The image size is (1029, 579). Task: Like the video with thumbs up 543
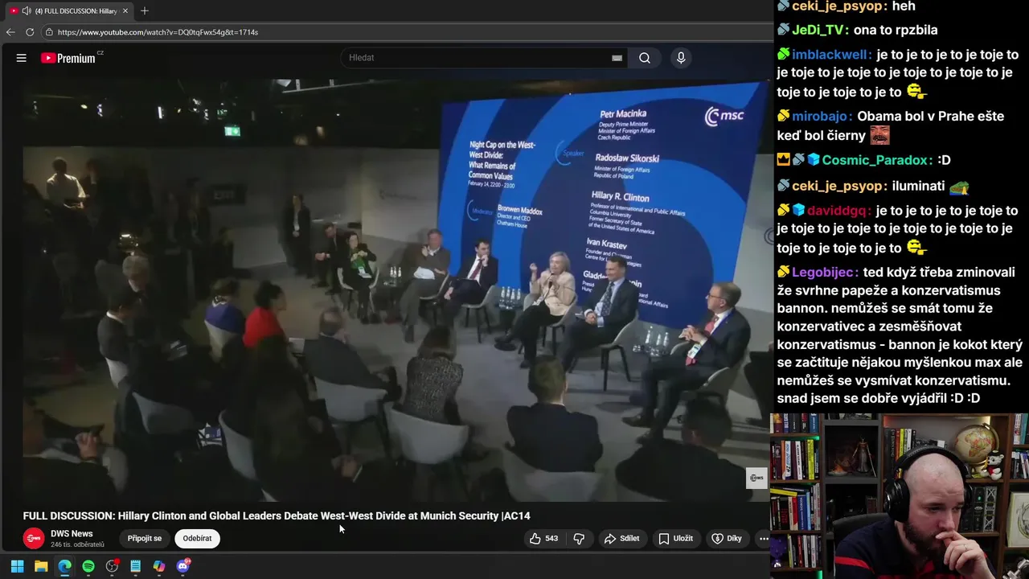tap(543, 539)
